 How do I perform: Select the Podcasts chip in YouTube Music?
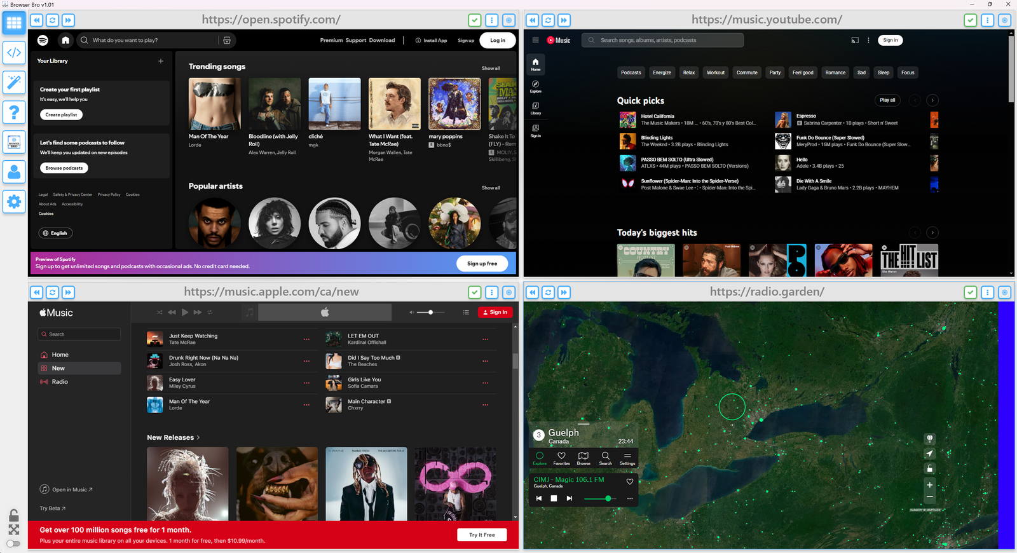click(631, 72)
